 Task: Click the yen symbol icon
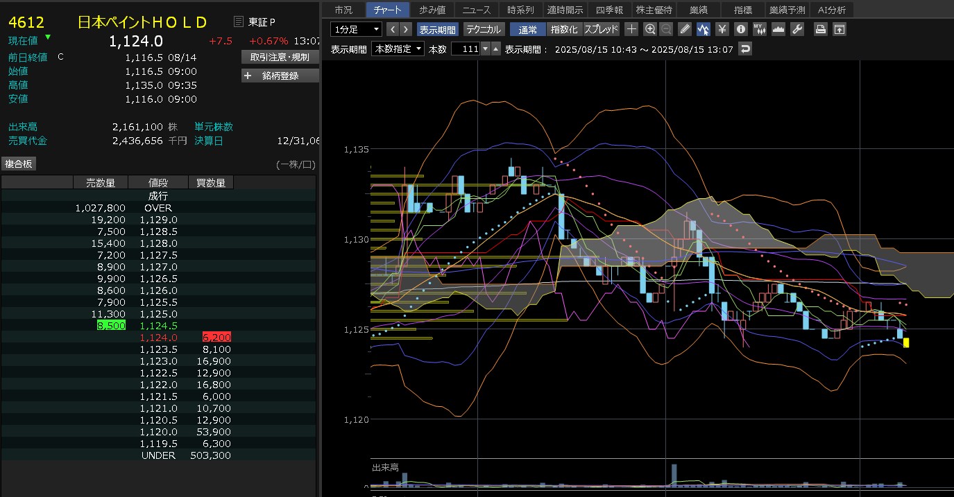click(722, 29)
